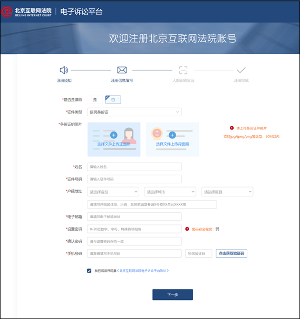Screen dimensions: 300x319
Task: Click the face-scan icon for 人脸识别验证 step
Action: pos(183,70)
